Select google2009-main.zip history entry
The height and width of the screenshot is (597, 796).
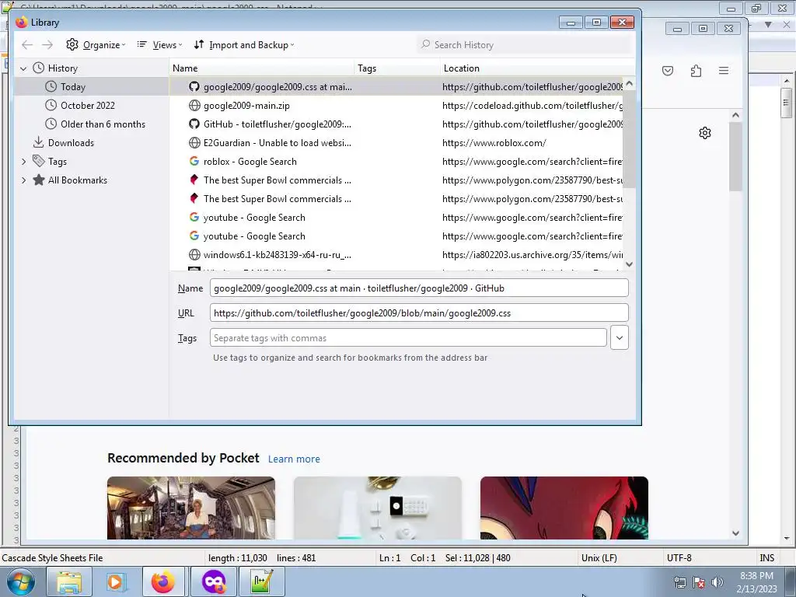click(396, 106)
